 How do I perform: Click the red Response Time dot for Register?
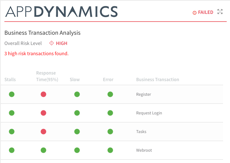(43, 94)
